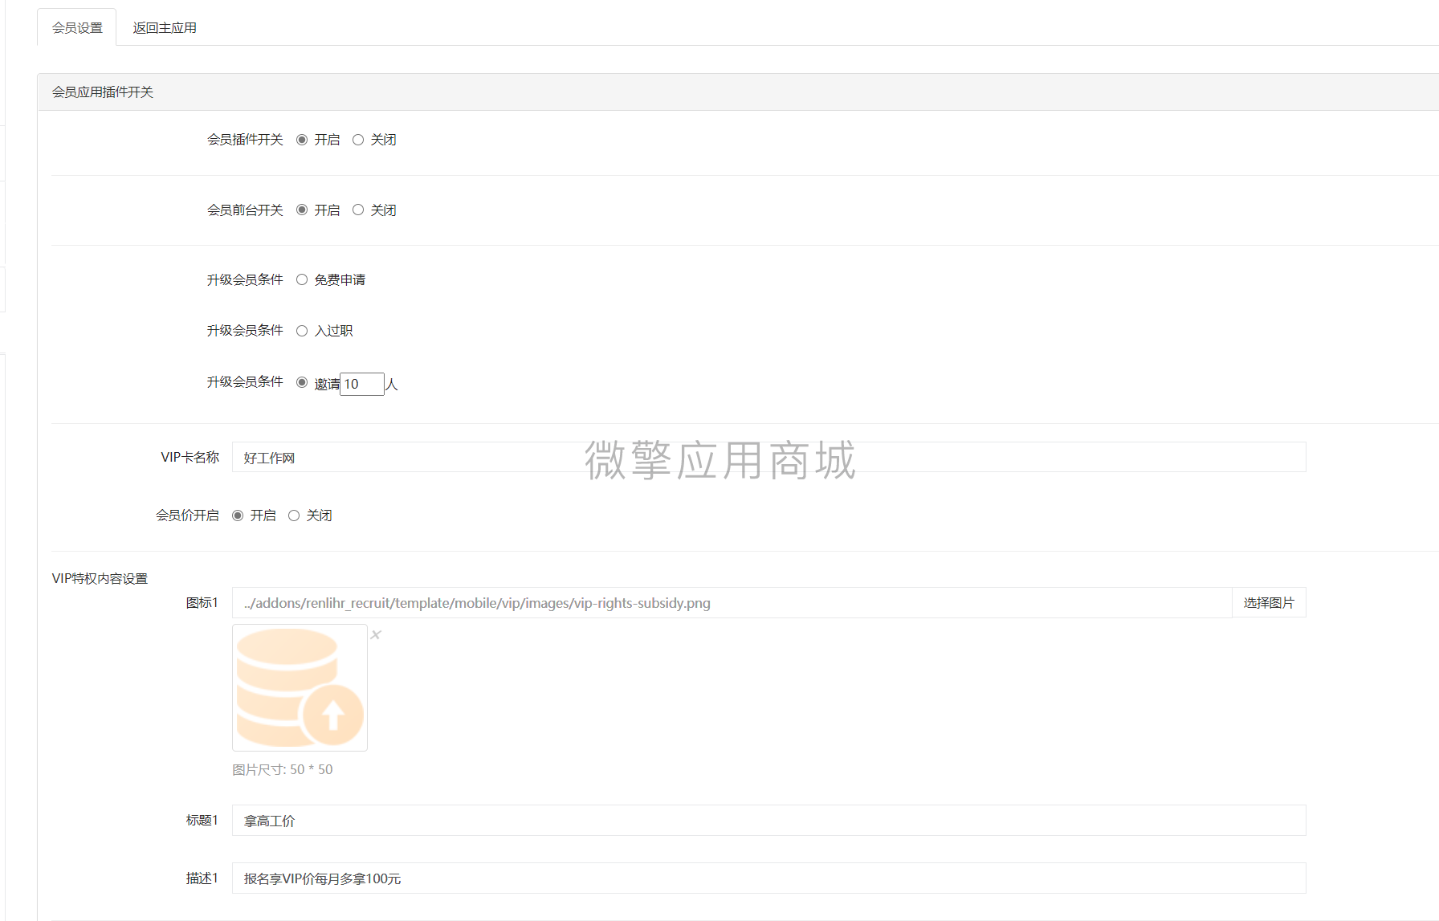Select the 入过职 upgrade condition
Screen dimensions: 1439x921
[302, 331]
